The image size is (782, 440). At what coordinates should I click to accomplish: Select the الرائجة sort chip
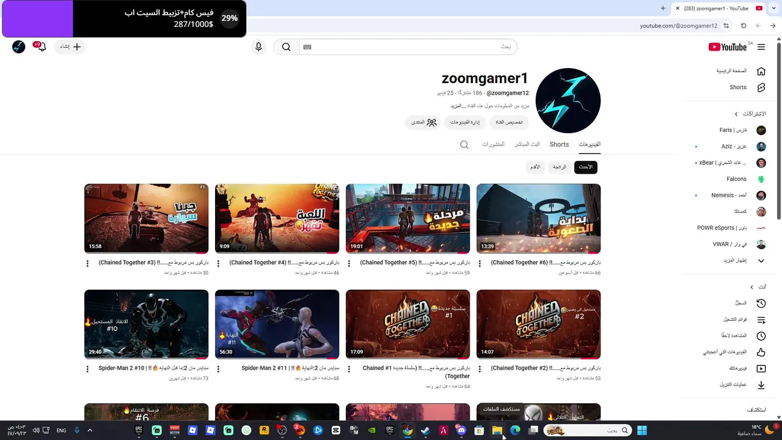(x=560, y=167)
